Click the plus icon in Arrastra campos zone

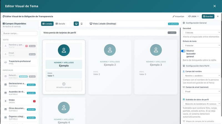click(64, 84)
